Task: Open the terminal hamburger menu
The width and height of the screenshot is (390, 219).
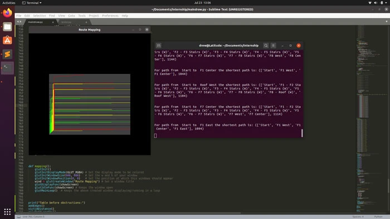Action: [273, 46]
